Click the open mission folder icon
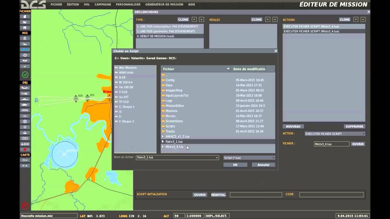Viewport: 390px width, 219px height. click(x=25, y=22)
